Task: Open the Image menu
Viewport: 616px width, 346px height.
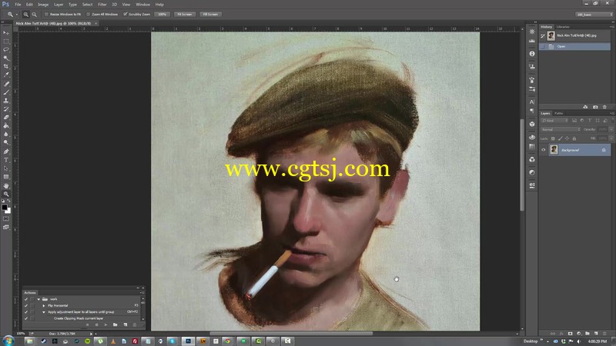Action: pos(43,5)
